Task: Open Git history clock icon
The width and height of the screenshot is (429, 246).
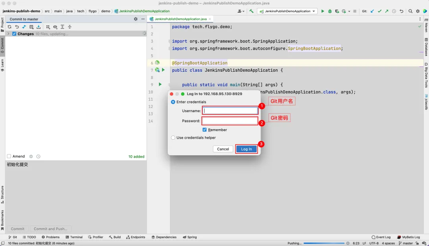Action: 394,11
